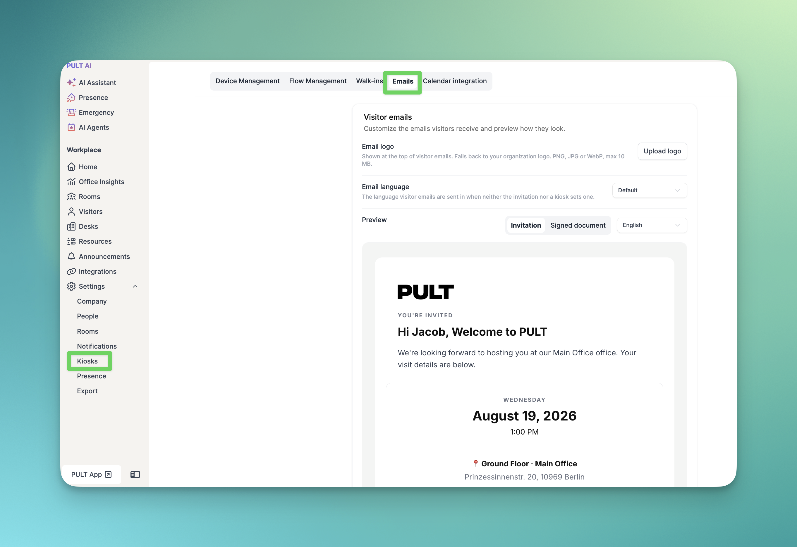
Task: Open AI Agents from sidebar
Action: (94, 127)
